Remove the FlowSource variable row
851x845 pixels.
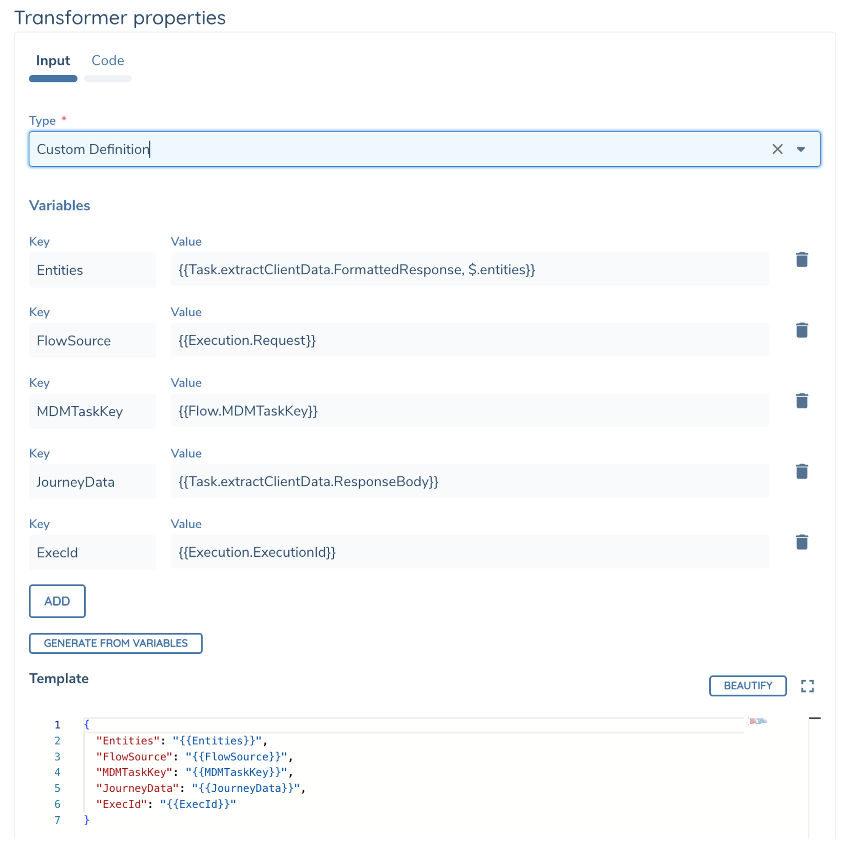coord(802,330)
